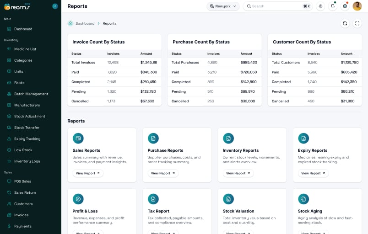Image resolution: width=368 pixels, height=234 pixels.
Task: Click the $720,850 purchase amount
Action: click(249, 72)
